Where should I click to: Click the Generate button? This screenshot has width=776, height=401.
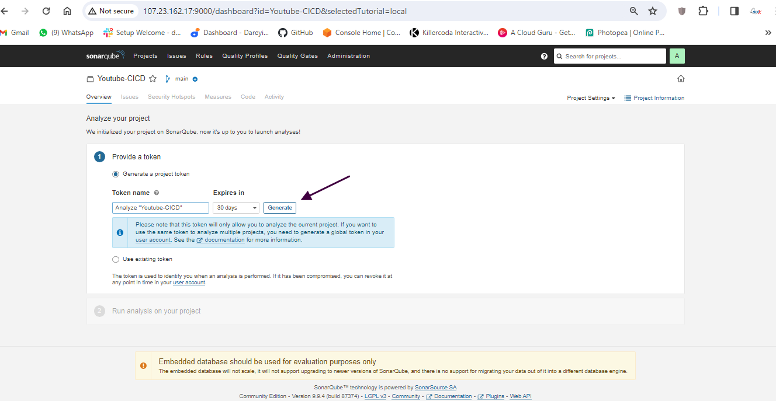280,208
